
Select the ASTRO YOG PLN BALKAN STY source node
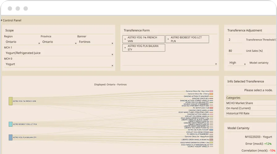10,137
